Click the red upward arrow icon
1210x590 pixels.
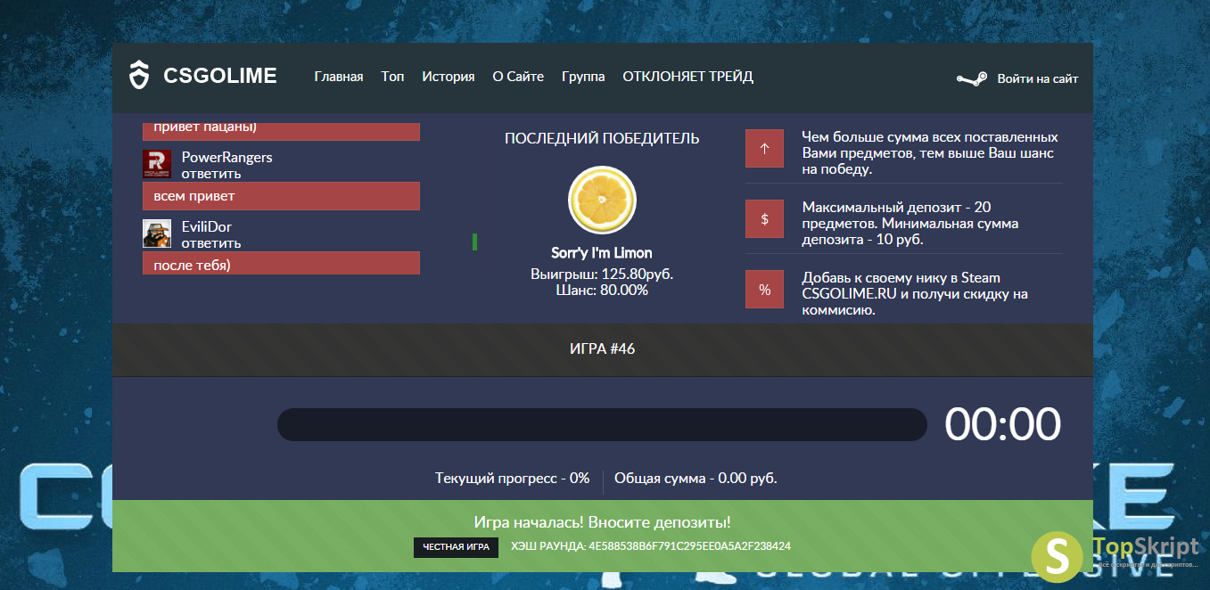764,149
